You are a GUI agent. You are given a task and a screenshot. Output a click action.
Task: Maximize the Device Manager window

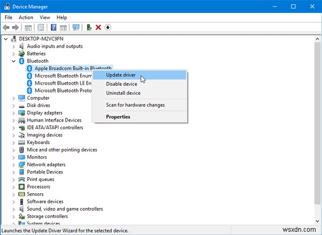click(x=294, y=6)
